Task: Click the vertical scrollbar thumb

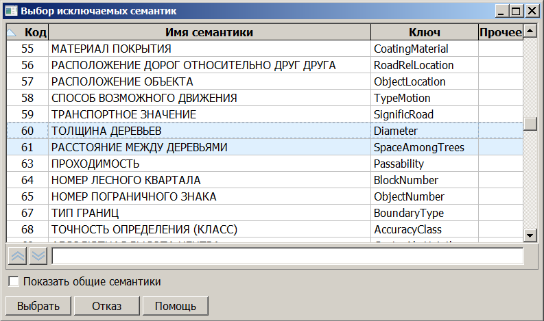Action: (x=530, y=124)
